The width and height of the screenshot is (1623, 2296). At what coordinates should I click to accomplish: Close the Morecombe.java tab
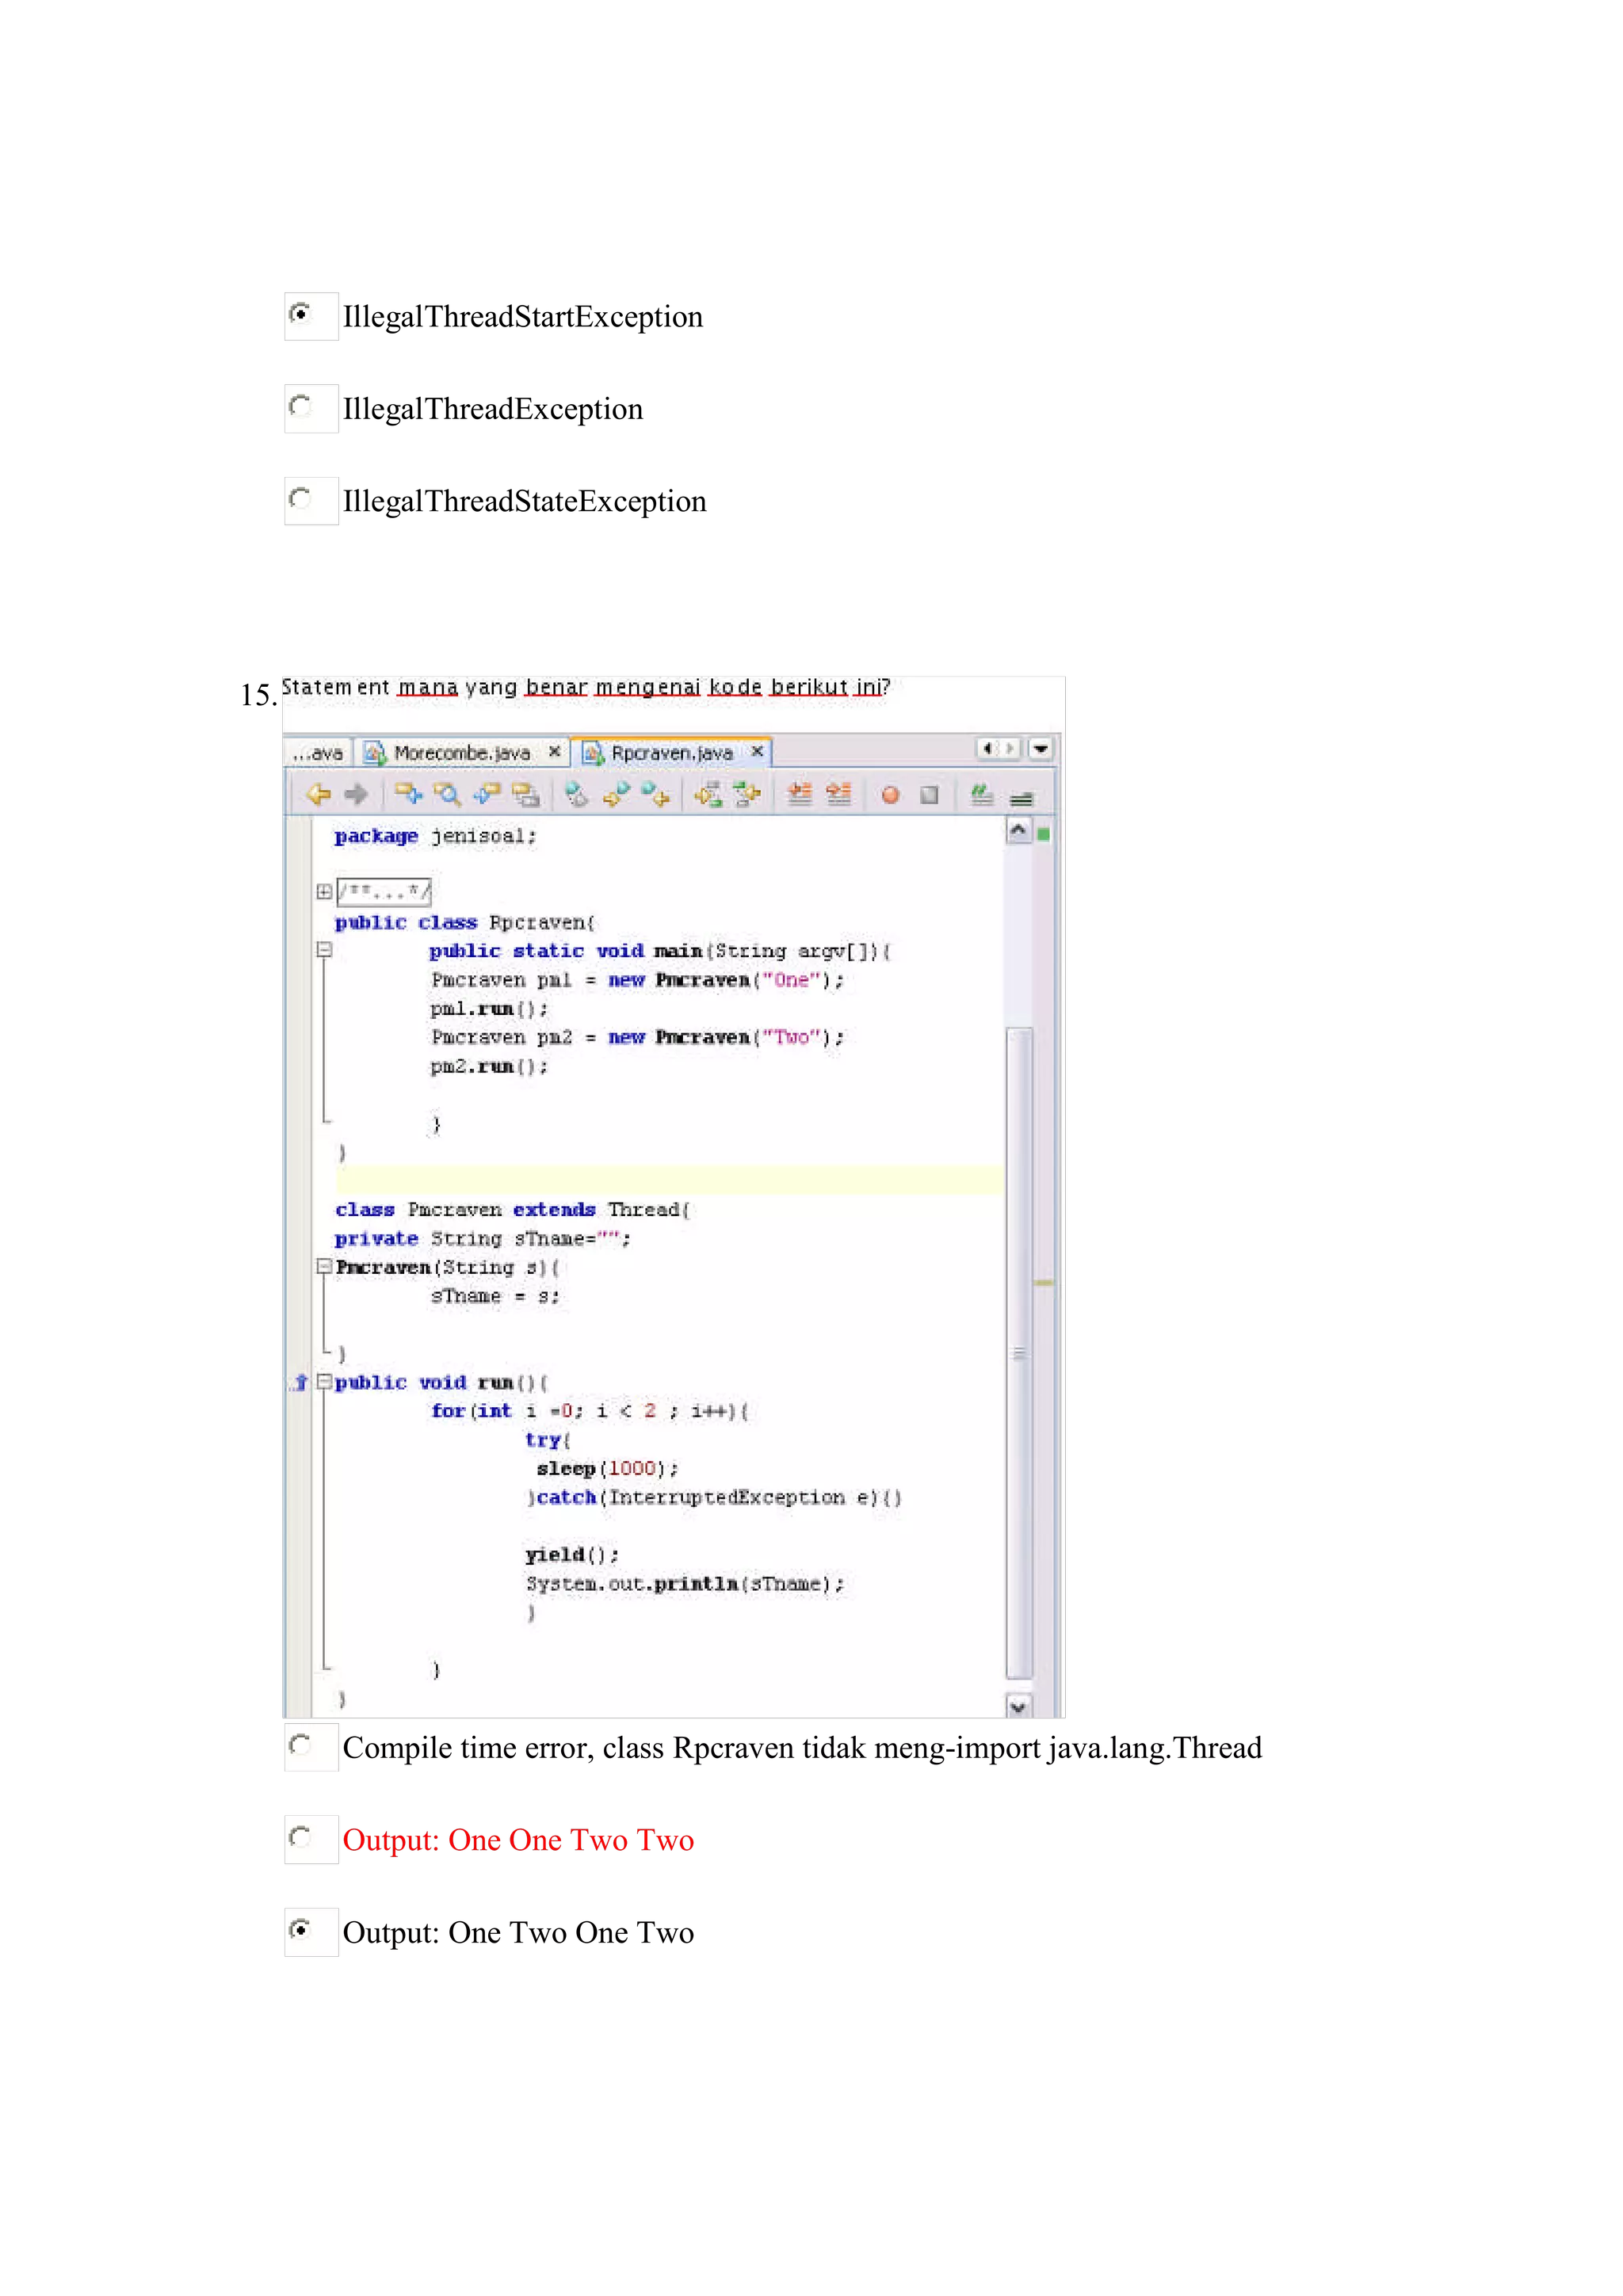554,751
